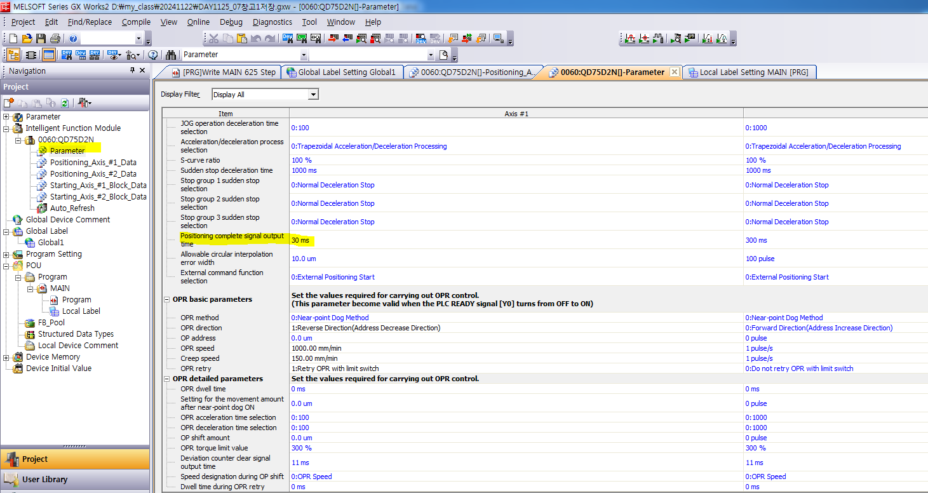Toggle the Navigation window icon
928x493 pixels.
click(13, 55)
